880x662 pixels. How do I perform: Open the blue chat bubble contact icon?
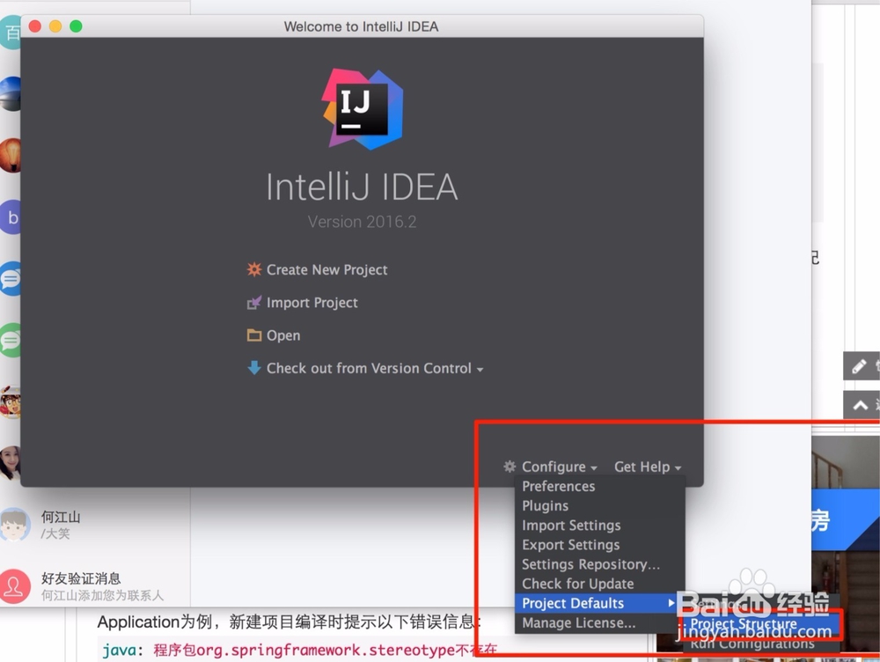(x=11, y=278)
